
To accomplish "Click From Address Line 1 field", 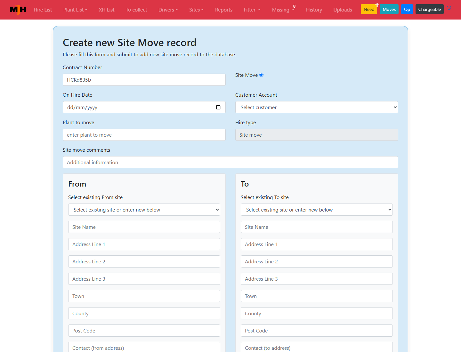I will [x=144, y=244].
